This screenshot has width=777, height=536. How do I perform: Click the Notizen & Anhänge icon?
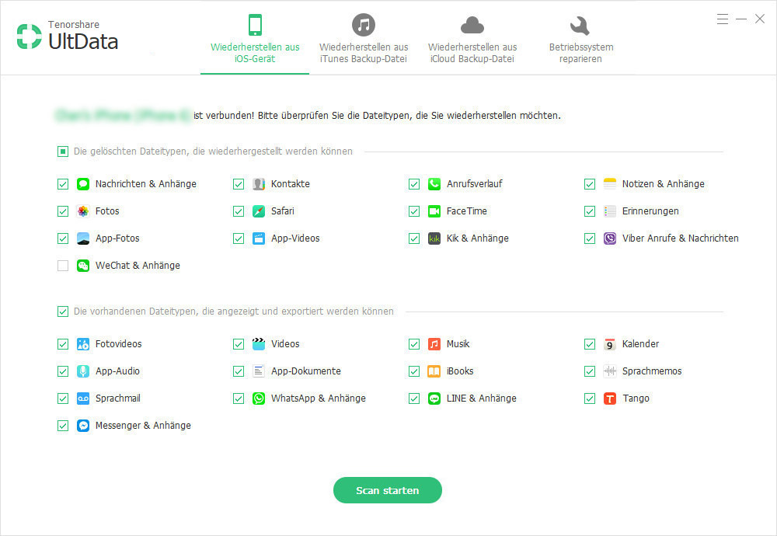tap(609, 184)
